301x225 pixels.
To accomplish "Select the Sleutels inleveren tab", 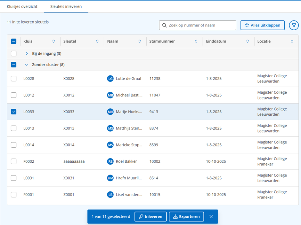I will (66, 6).
